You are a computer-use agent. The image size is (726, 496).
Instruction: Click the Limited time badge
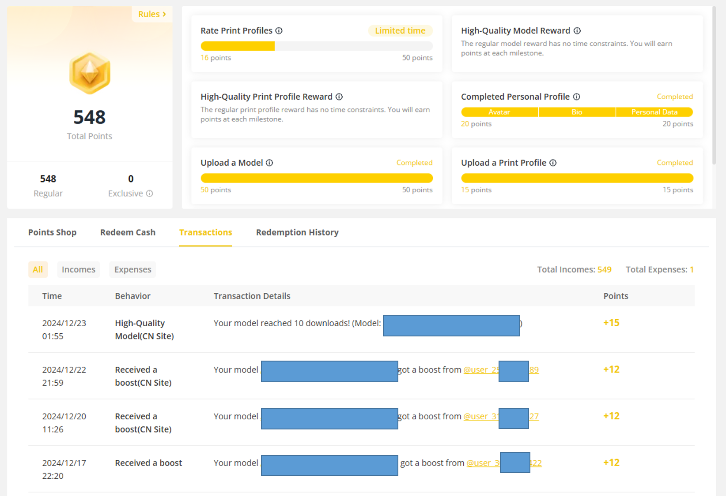pos(400,31)
